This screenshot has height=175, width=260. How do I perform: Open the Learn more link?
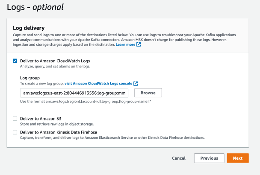[x=125, y=44]
